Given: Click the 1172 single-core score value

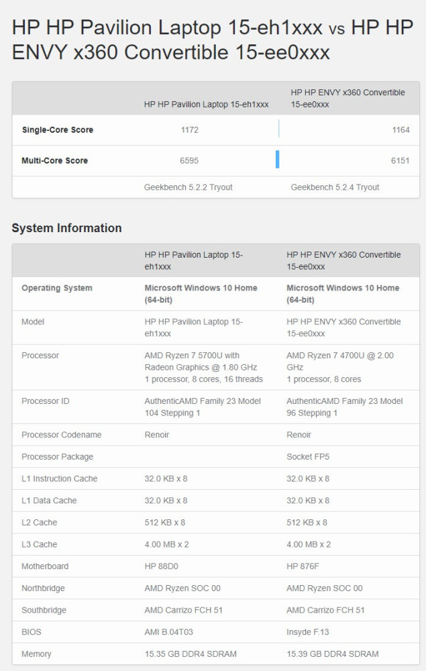Looking at the screenshot, I should [190, 130].
